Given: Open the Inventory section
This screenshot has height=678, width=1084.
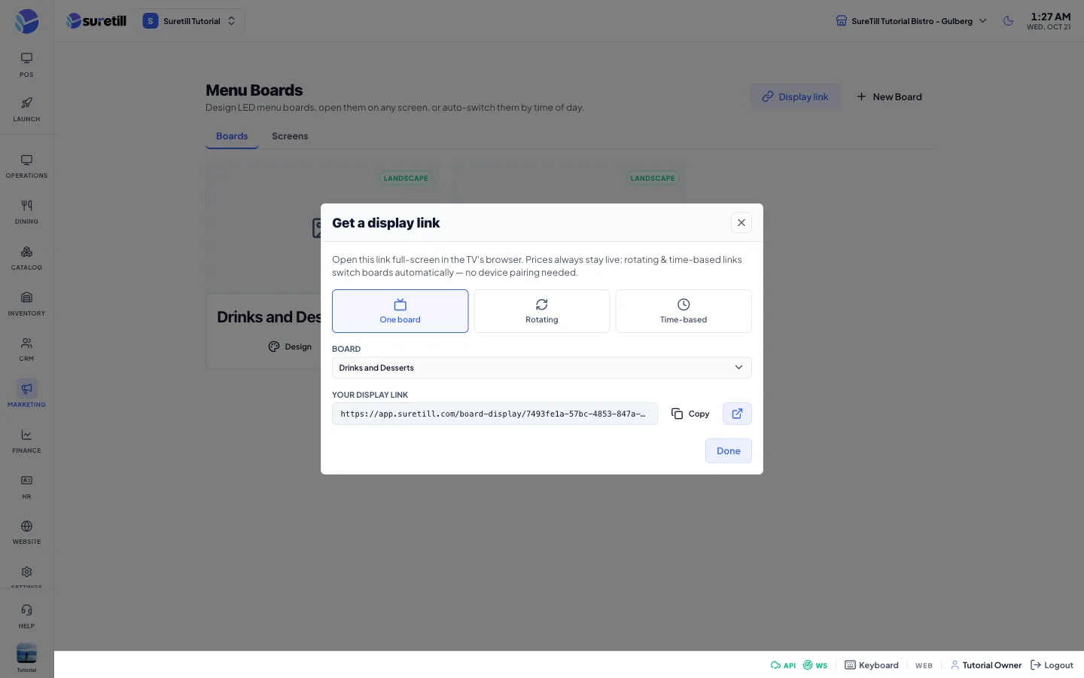Looking at the screenshot, I should click(x=26, y=304).
